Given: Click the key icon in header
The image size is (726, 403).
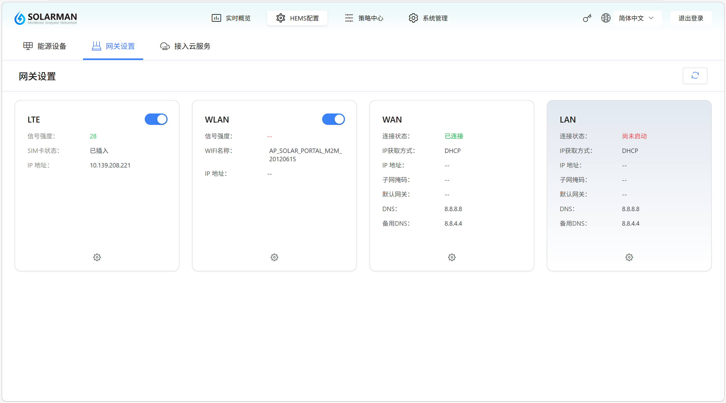Looking at the screenshot, I should pos(587,18).
